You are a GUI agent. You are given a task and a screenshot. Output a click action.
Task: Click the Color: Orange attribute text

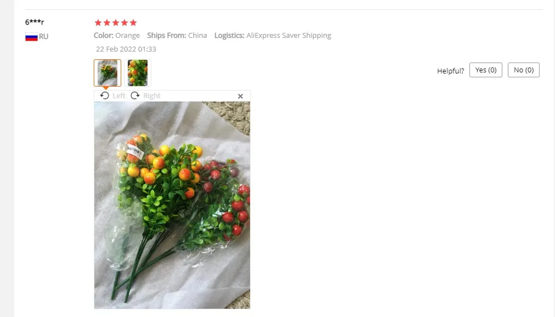point(117,36)
